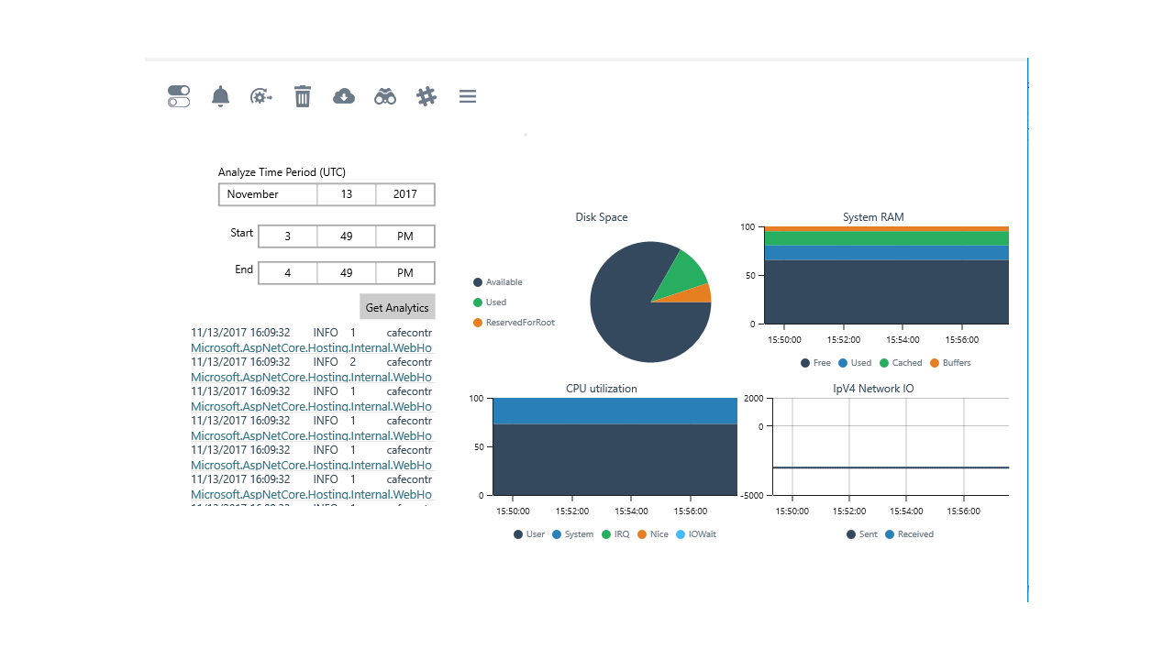This screenshot has width=1174, height=660.
Task: Toggle Nice legend in CPU utilization
Action: coord(653,534)
